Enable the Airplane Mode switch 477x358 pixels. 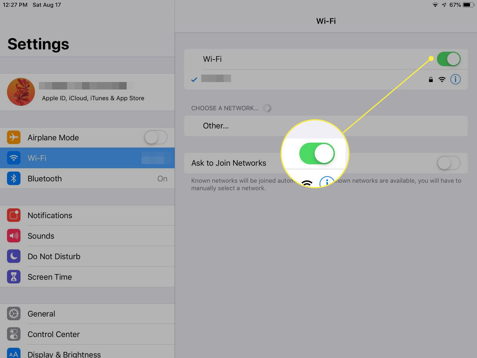[x=156, y=137]
